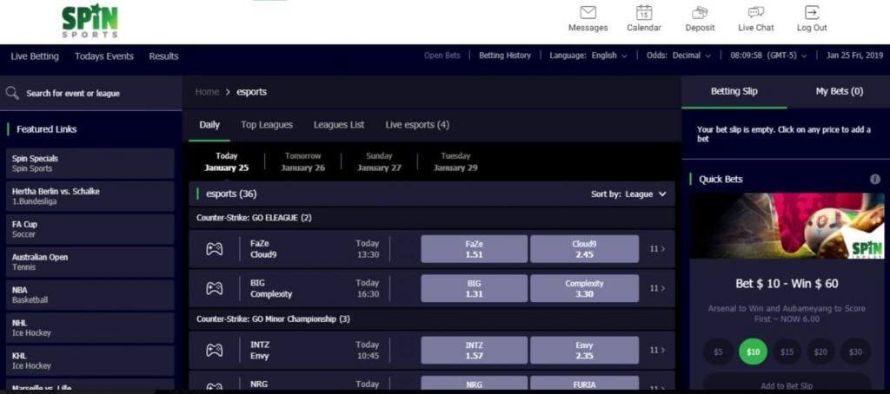This screenshot has width=890, height=394.
Task: Open the My Bets (0) tab
Action: pos(840,91)
